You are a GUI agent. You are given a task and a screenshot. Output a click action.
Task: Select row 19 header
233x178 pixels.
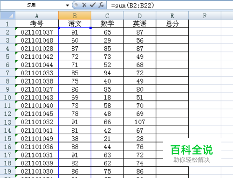pos(7,171)
